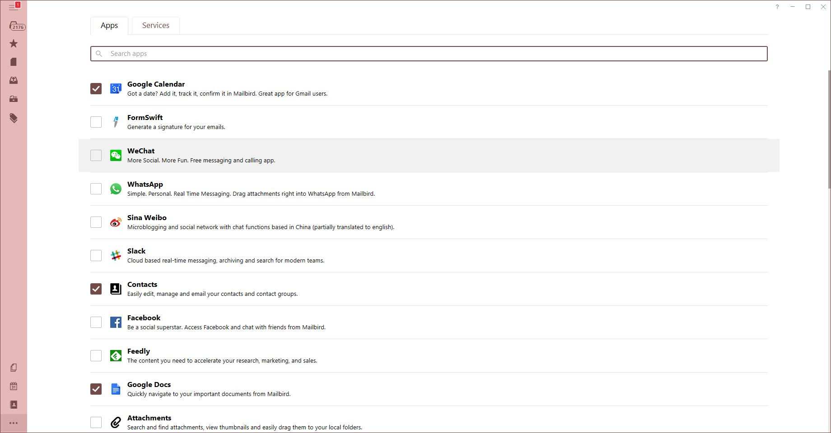Viewport: 831px width, 433px height.
Task: Select the Feedly title text
Action: coord(139,351)
